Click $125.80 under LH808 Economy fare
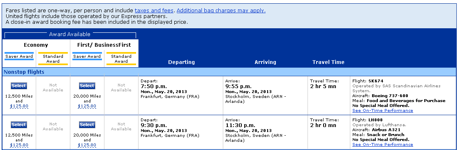 19,145
